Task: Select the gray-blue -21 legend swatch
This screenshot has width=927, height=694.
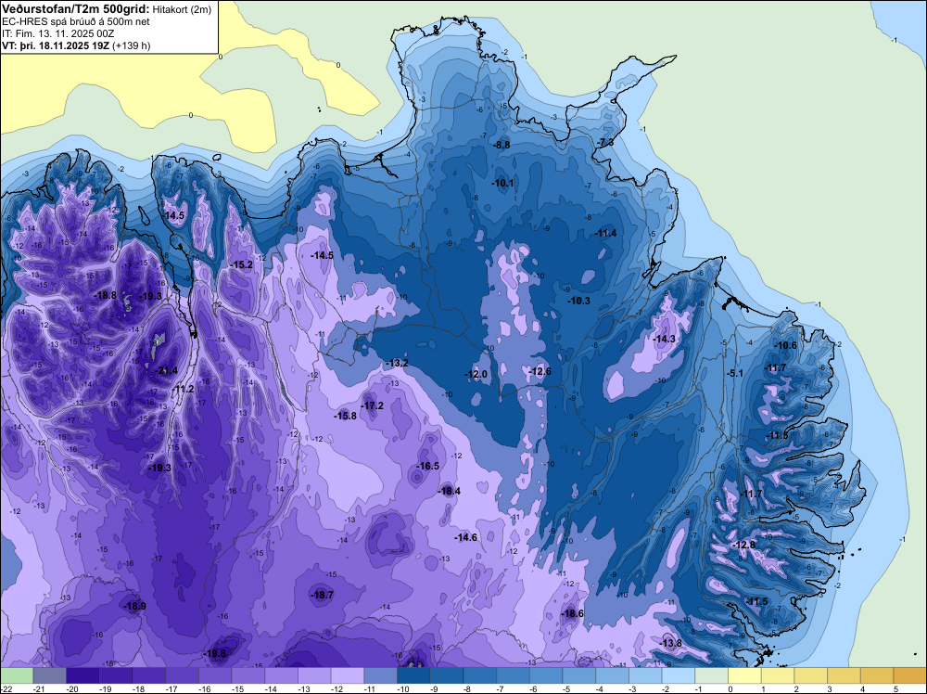Action: coord(50,675)
